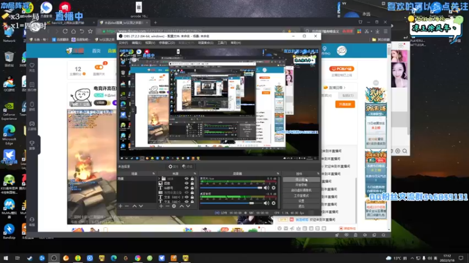Open microphone channel settings gear
This screenshot has height=263, width=469.
[273, 188]
